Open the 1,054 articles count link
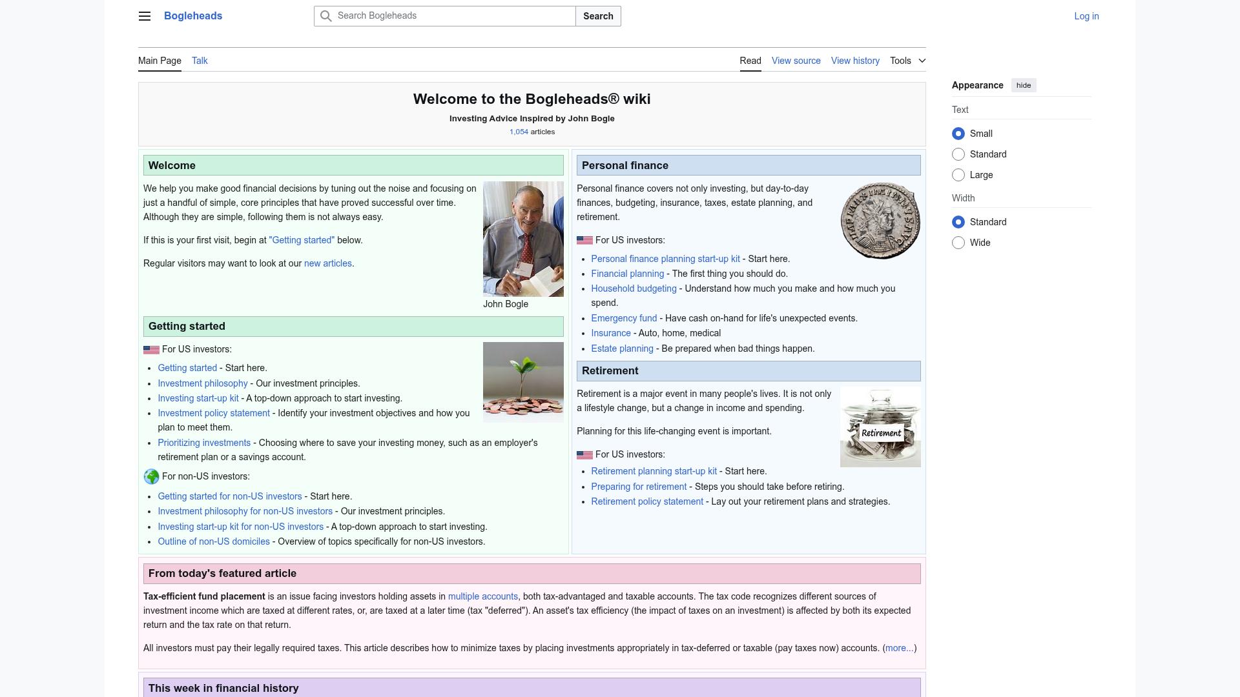Viewport: 1240px width, 697px height. [519, 132]
